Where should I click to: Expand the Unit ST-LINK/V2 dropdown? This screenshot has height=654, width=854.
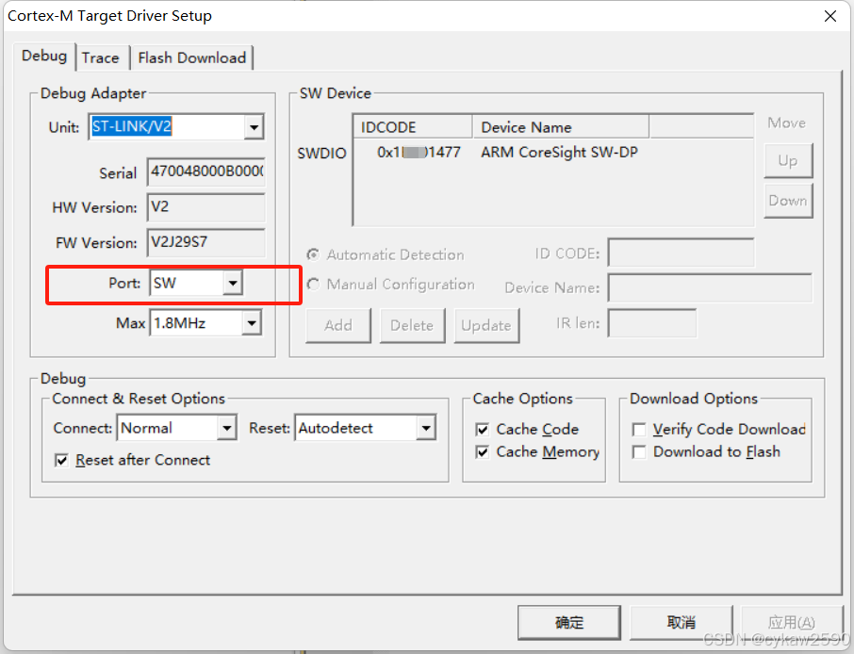pos(254,127)
